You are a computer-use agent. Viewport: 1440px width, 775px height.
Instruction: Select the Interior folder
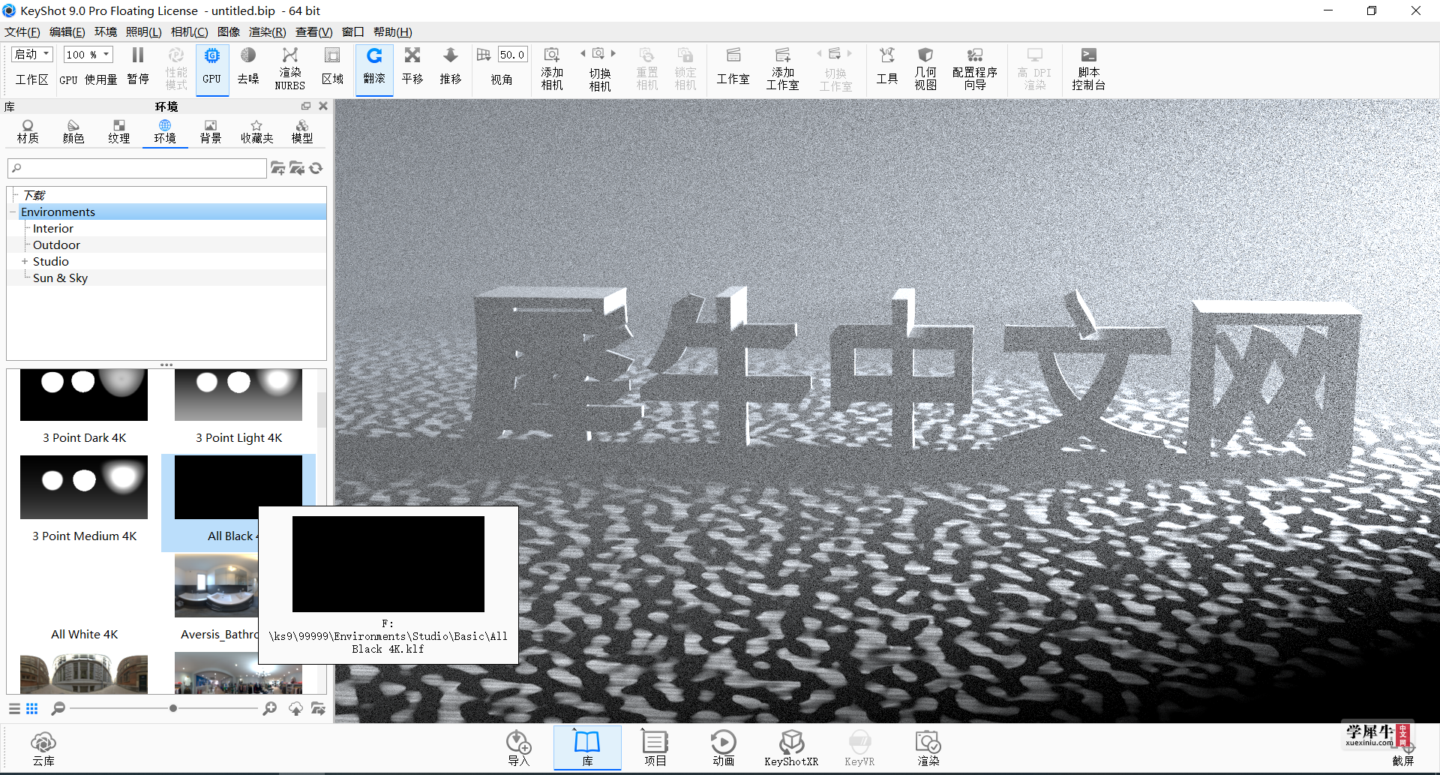point(53,229)
